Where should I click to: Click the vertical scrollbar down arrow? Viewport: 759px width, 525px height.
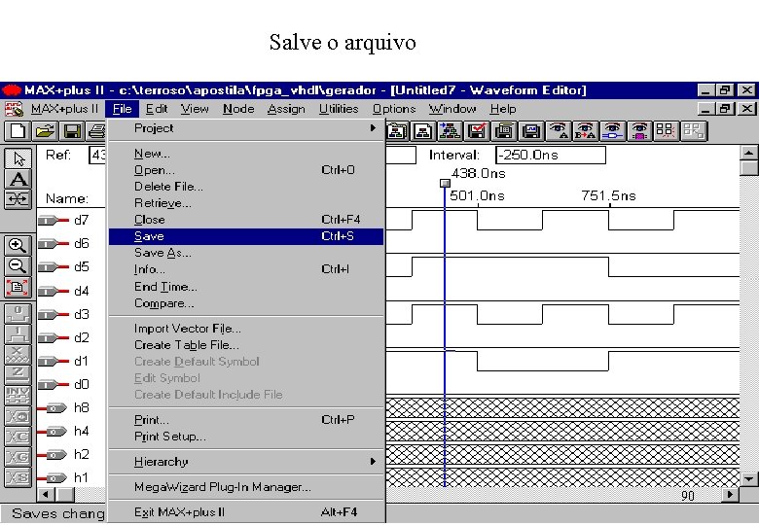tap(749, 479)
